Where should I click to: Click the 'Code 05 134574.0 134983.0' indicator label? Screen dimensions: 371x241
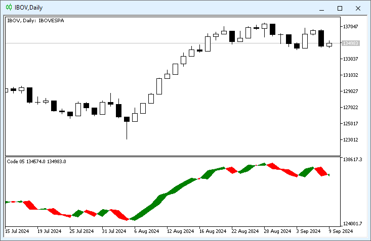36,161
